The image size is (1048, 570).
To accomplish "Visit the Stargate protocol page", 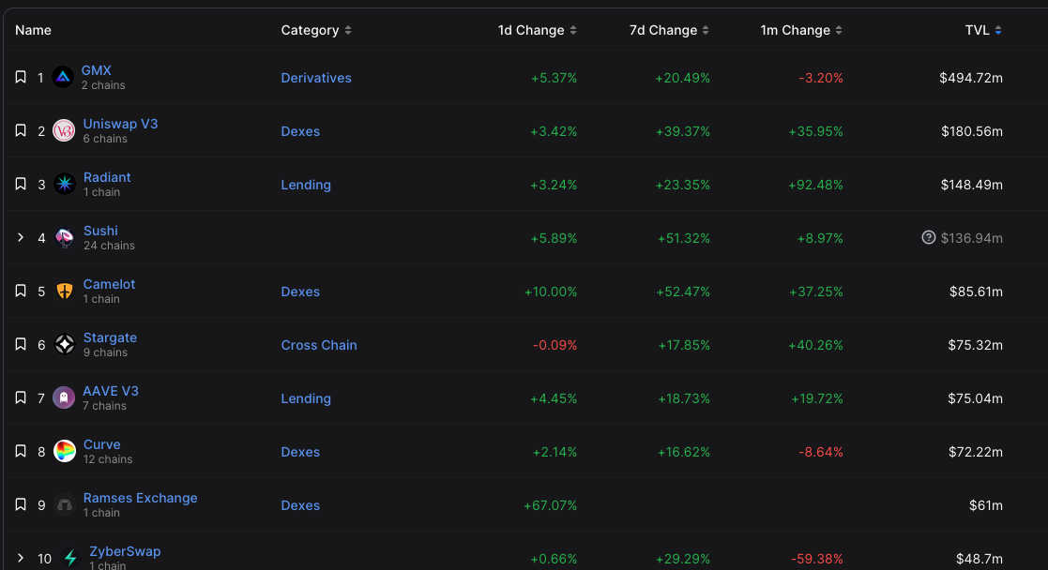I will pos(110,337).
